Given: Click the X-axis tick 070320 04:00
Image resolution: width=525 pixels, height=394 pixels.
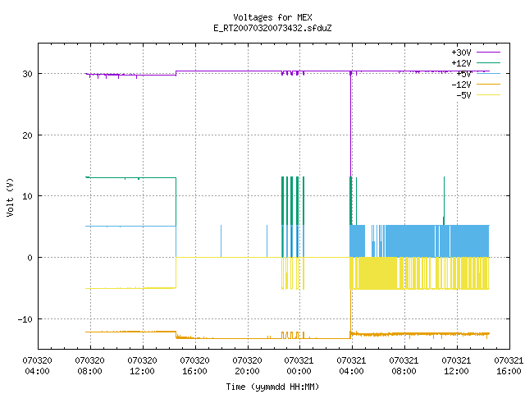Looking at the screenshot, I should [x=37, y=366].
